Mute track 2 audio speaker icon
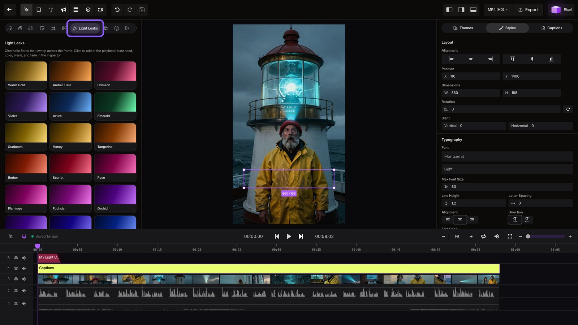Viewport: 578px width, 325px height. [24, 291]
